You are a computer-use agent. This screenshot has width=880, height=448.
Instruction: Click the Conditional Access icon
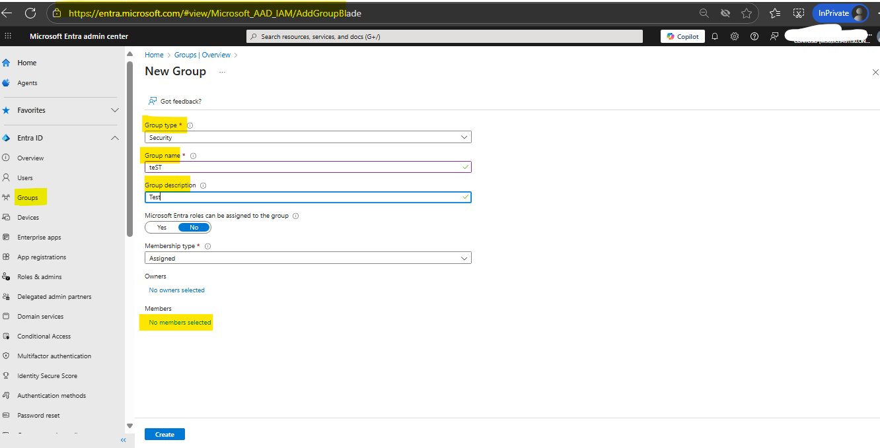6,336
